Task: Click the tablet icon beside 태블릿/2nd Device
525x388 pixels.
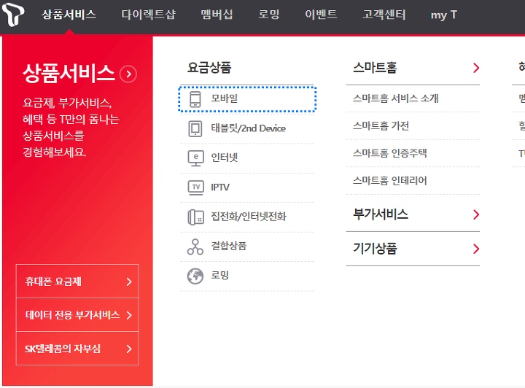Action: point(195,128)
